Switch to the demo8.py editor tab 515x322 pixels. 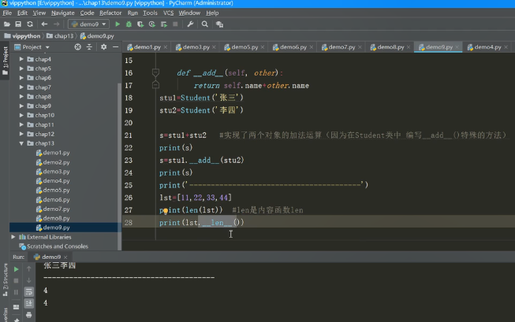[390, 47]
